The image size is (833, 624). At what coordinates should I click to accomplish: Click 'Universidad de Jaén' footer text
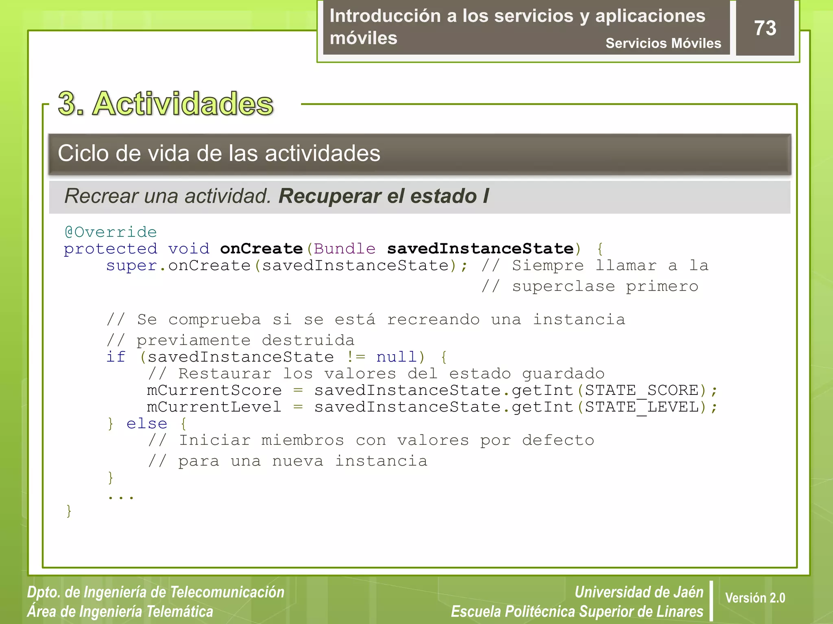[639, 592]
